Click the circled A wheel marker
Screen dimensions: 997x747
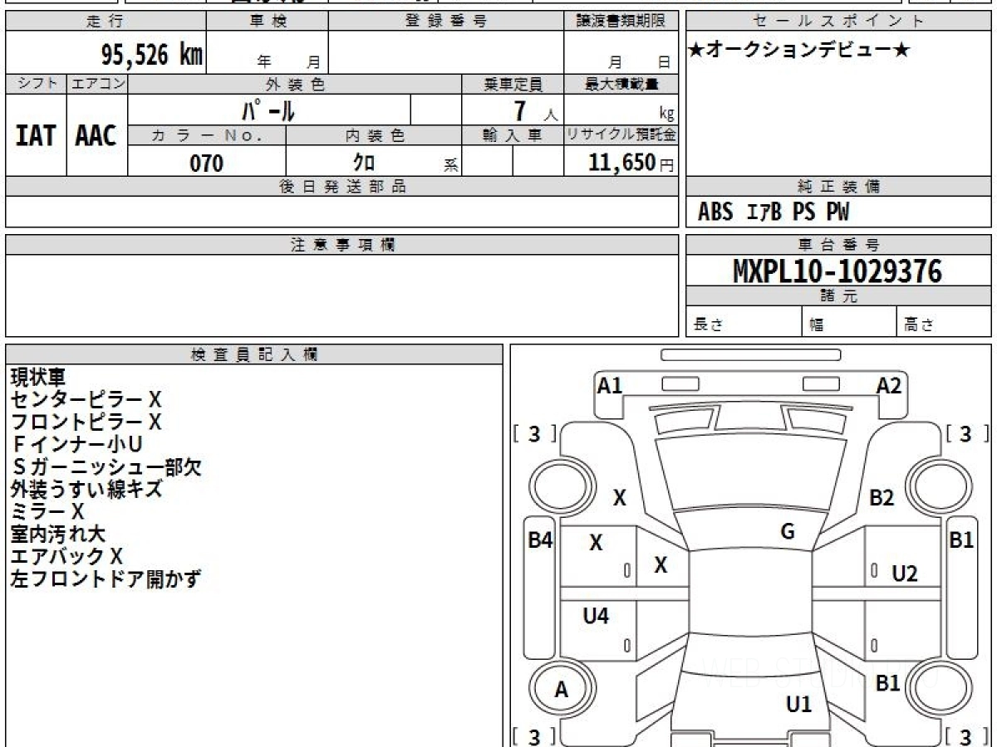562,690
